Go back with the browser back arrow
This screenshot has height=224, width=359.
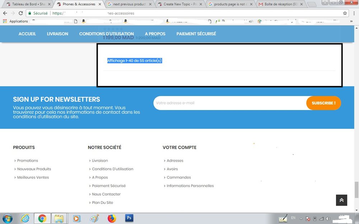(5, 13)
